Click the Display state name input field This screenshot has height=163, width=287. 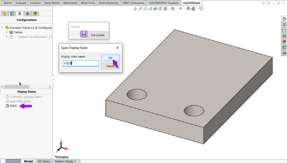tap(81, 63)
